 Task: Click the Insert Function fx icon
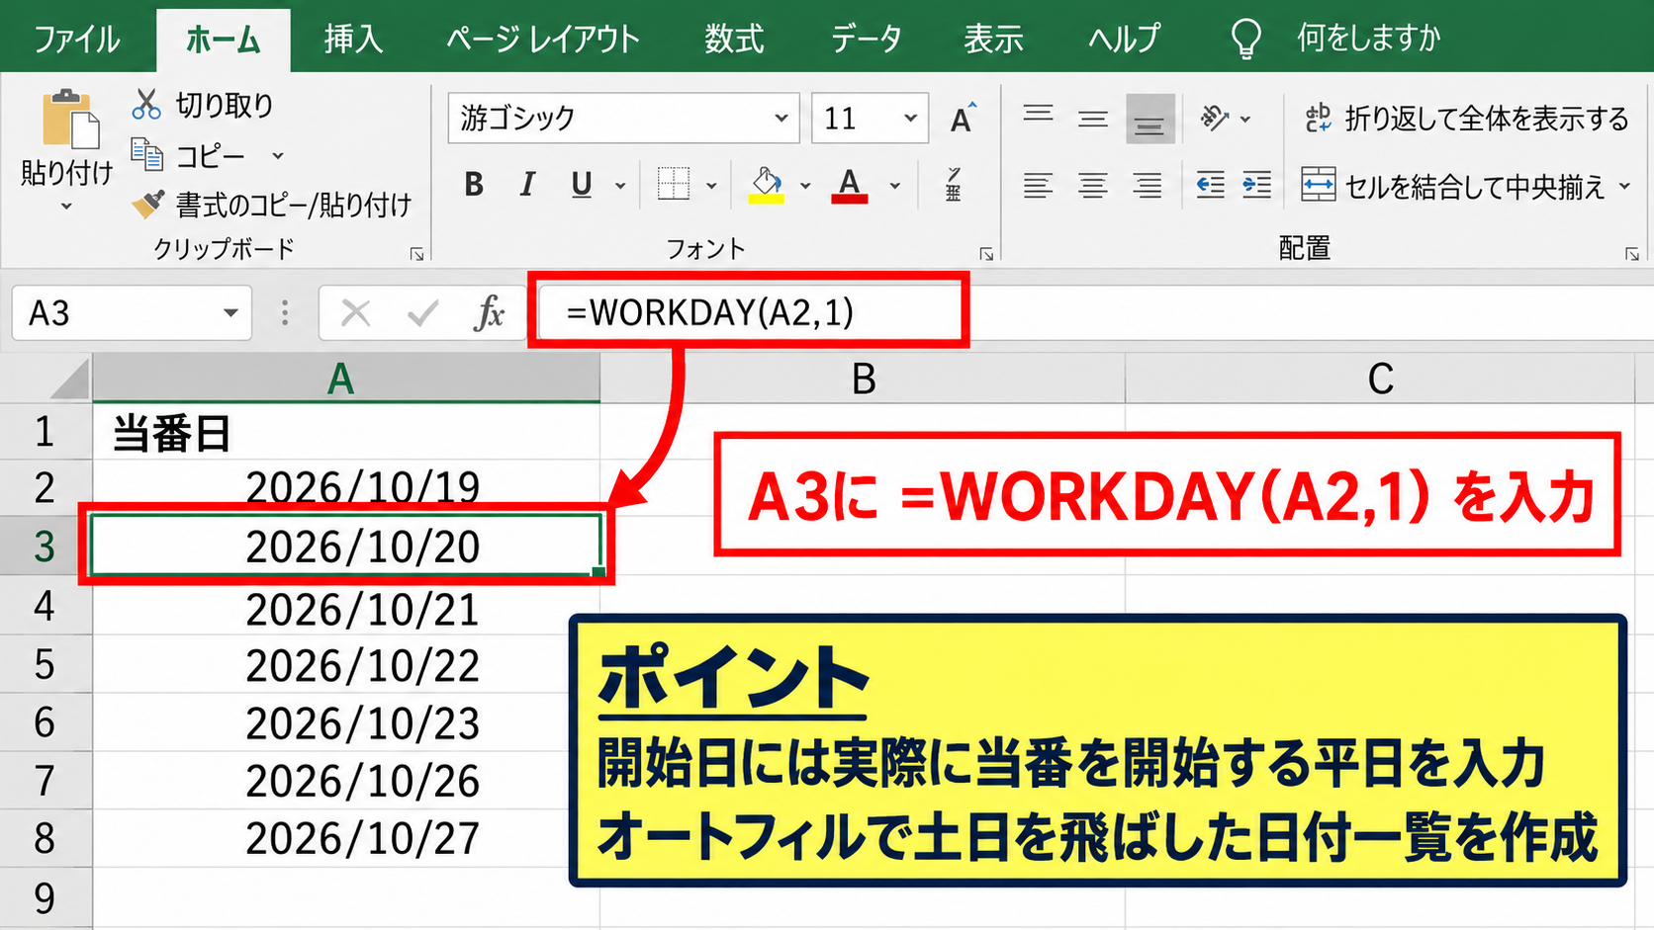coord(489,313)
